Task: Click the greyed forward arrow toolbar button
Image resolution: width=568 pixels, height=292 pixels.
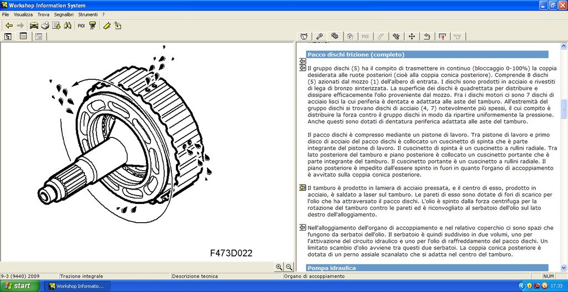Action: point(21,25)
